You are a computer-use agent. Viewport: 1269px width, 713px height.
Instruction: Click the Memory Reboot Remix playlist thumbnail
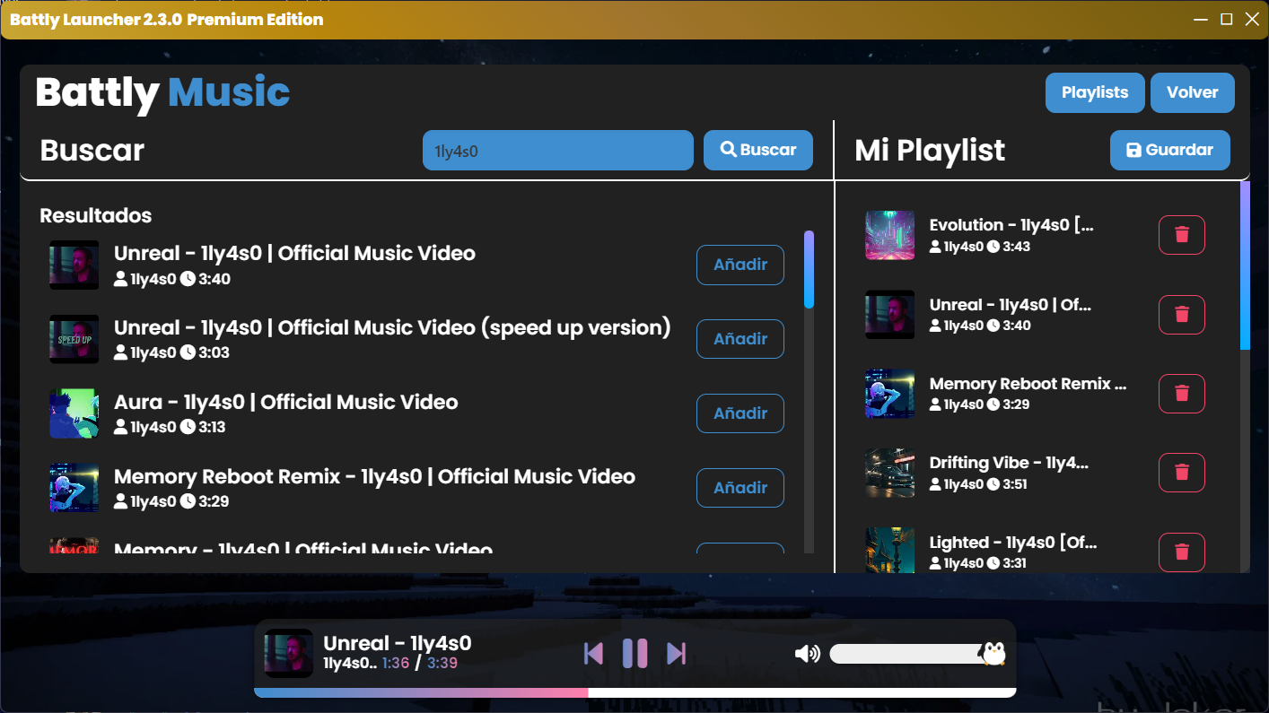pos(889,393)
